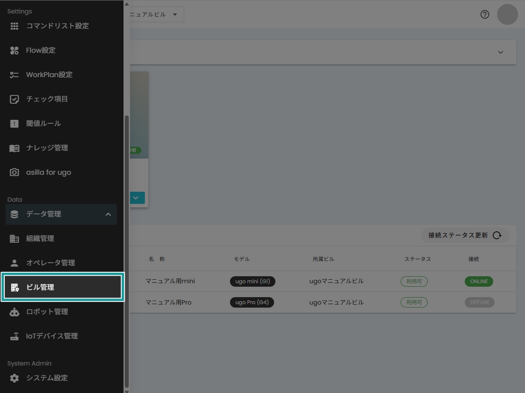Screen dimensions: 525x393
Task: Click the 接続ステータス更新 refresh button
Action: 465,235
